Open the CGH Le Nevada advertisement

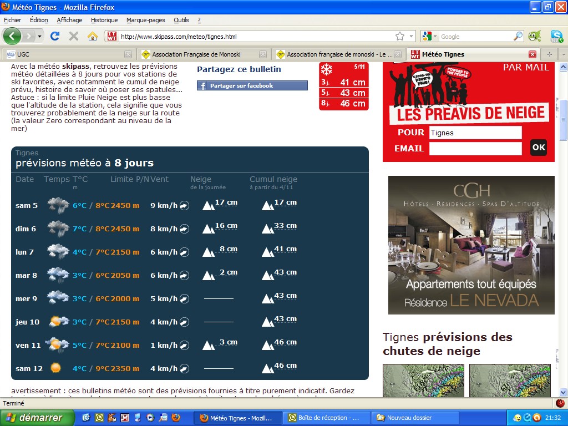pyautogui.click(x=471, y=245)
